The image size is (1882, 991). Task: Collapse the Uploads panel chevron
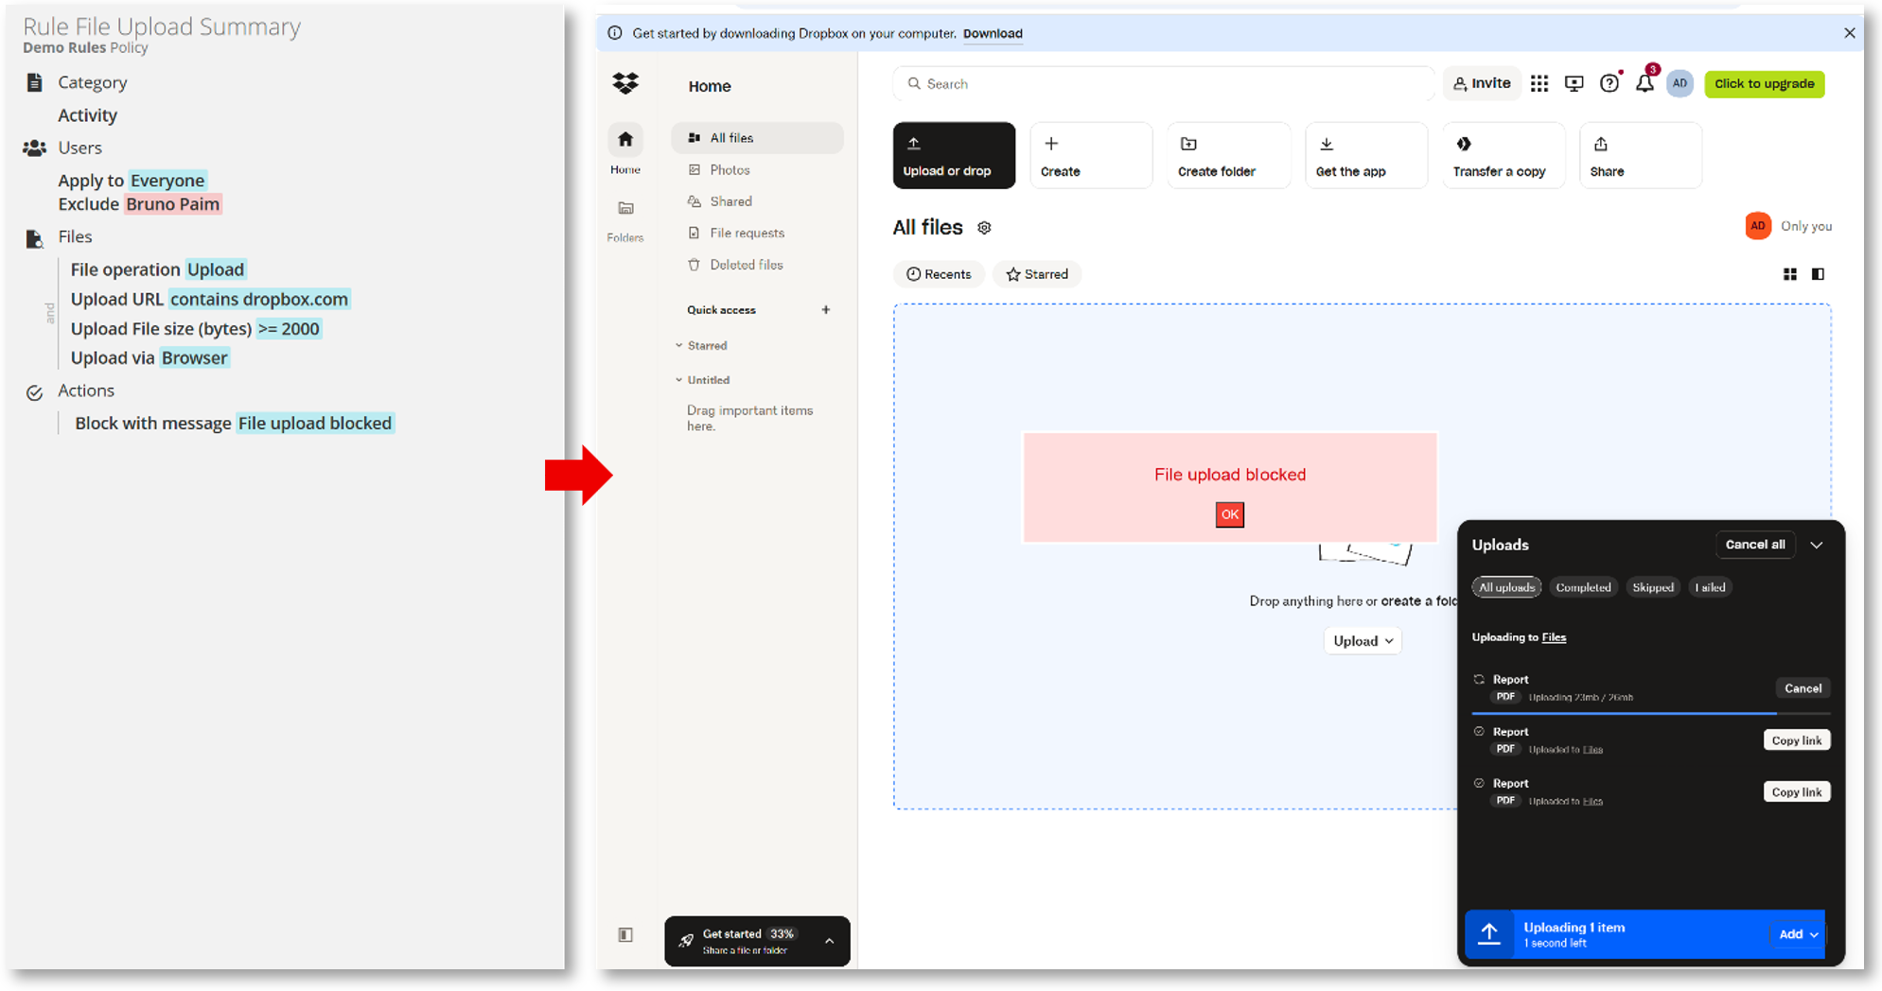pos(1817,545)
